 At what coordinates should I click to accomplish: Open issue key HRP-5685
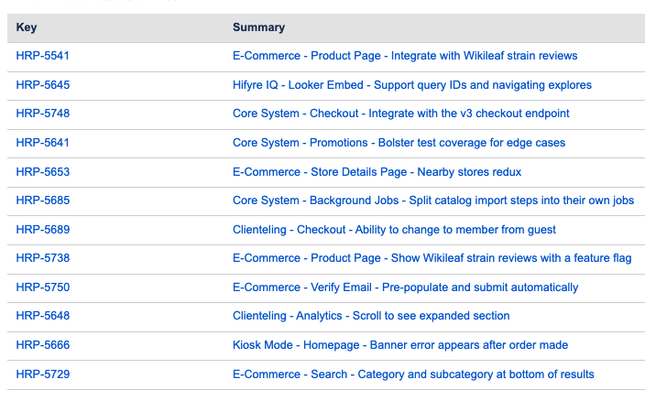[43, 200]
